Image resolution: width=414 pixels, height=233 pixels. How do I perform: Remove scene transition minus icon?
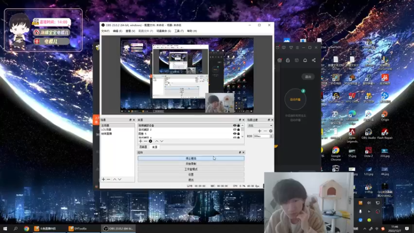click(265, 131)
